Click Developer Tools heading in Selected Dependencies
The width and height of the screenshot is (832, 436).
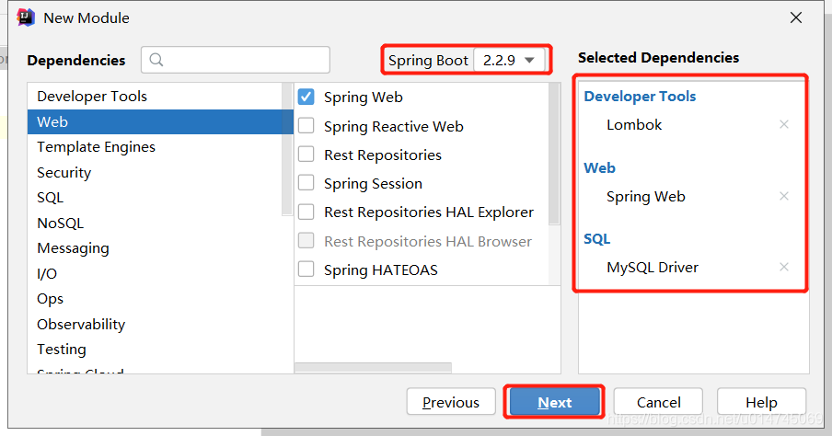[640, 96]
